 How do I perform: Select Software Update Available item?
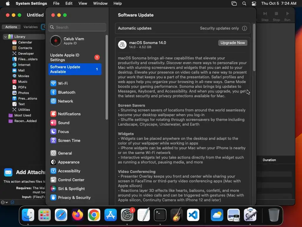click(x=75, y=69)
